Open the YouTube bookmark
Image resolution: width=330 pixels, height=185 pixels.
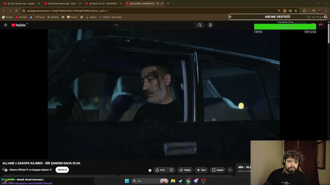[21, 17]
